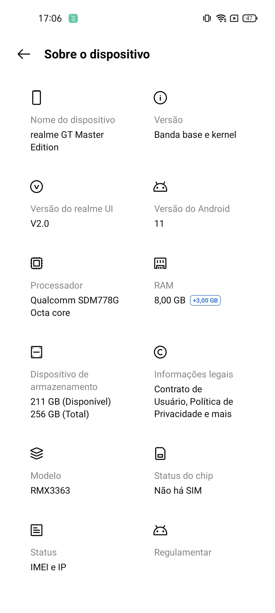Tap the phone icon above Nome do dispositivo
This screenshot has width=275, height=613.
pos(37,98)
